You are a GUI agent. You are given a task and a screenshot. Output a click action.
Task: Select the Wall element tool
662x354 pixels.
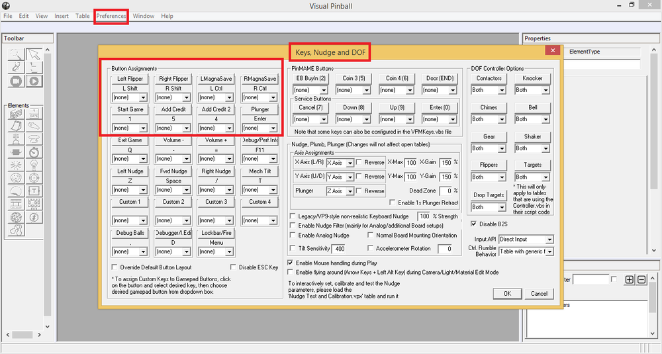click(16, 114)
